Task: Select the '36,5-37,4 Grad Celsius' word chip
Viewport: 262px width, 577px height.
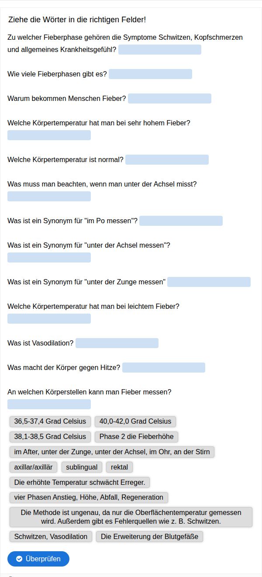Action: (50, 422)
